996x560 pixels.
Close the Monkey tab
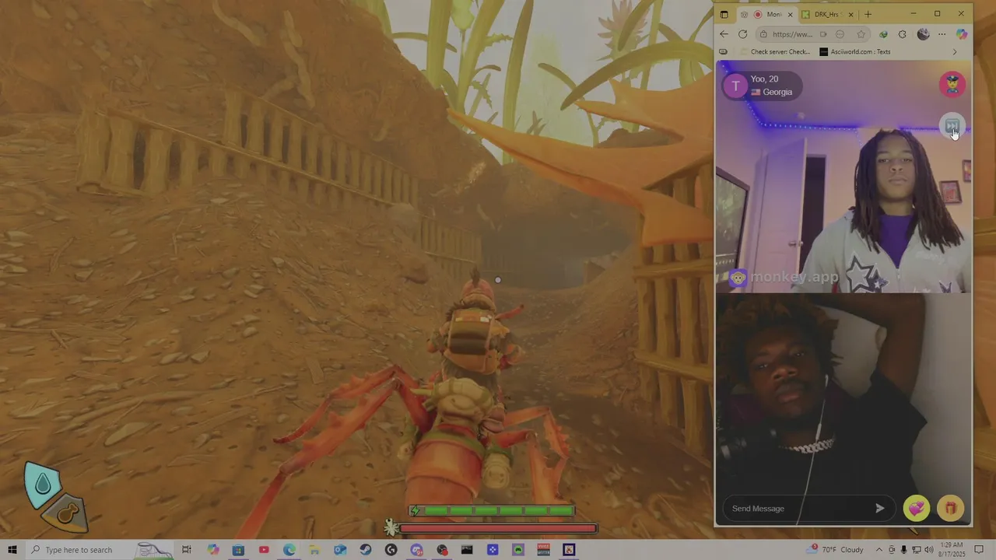click(x=790, y=14)
